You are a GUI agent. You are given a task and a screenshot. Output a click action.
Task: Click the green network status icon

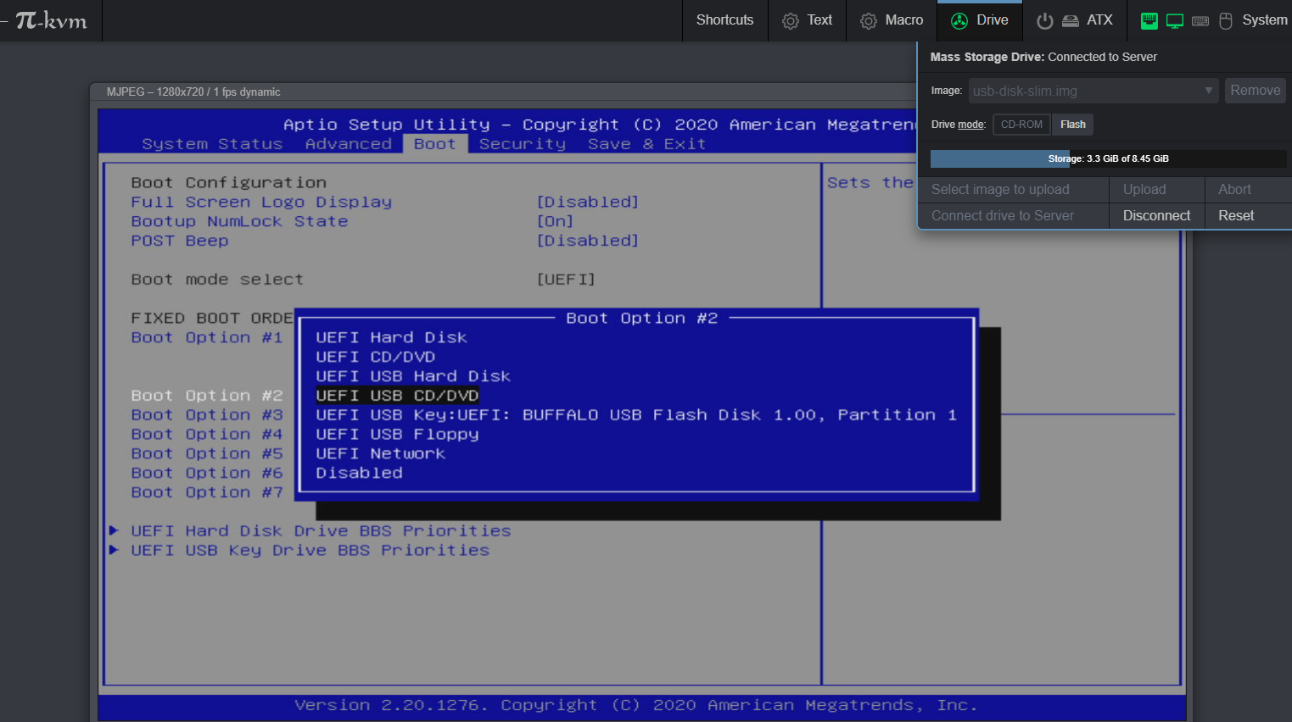coord(1149,19)
